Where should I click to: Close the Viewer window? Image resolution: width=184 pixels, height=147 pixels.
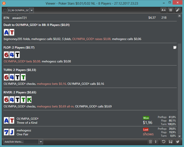click(x=177, y=3)
